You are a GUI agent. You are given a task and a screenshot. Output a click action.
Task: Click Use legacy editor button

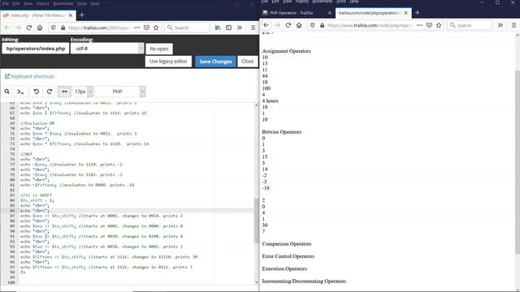point(168,62)
